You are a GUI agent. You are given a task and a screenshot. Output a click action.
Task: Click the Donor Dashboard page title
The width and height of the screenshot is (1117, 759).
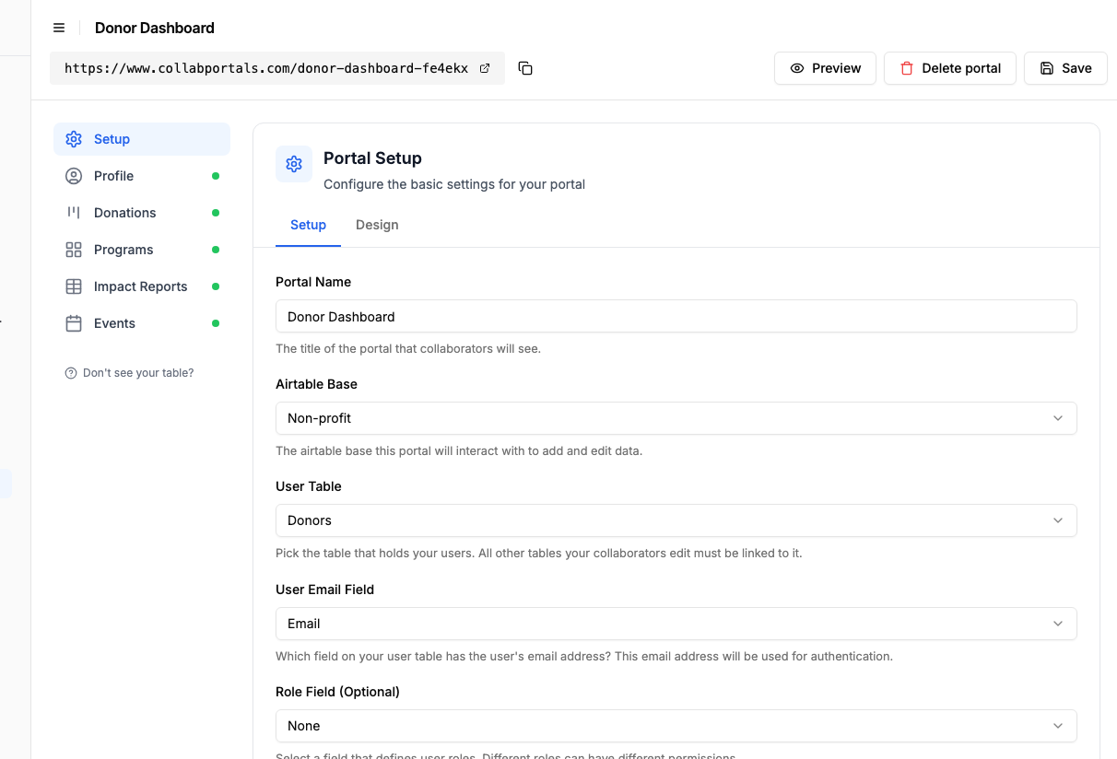point(155,28)
